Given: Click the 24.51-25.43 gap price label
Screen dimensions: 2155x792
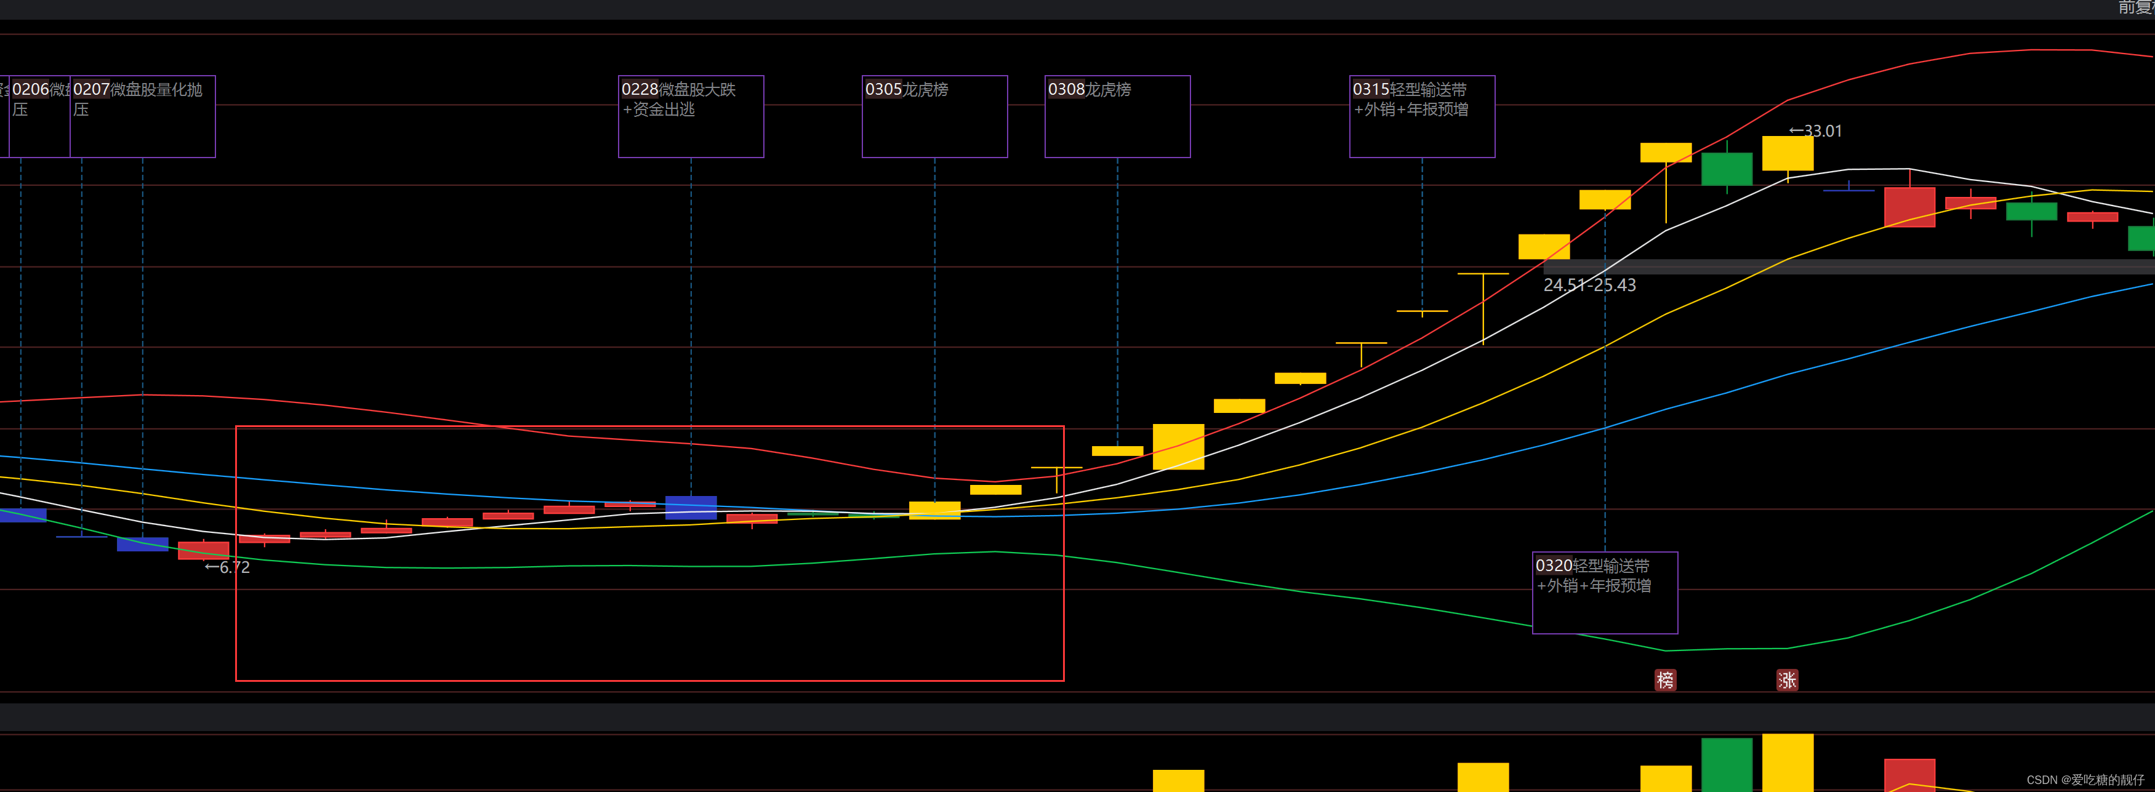Looking at the screenshot, I should click(1589, 285).
